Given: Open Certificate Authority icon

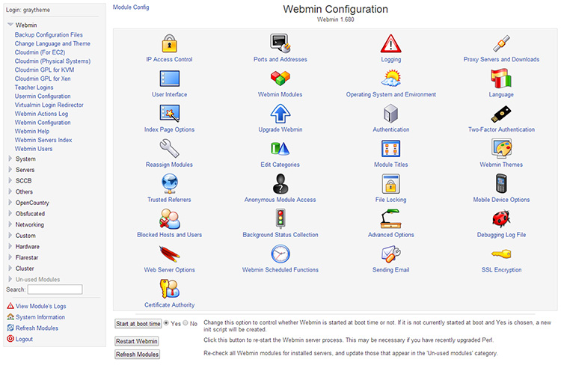Looking at the screenshot, I should click(x=169, y=289).
